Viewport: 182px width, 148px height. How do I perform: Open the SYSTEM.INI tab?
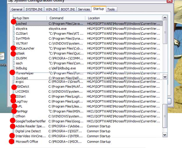pyautogui.click(x=34, y=9)
